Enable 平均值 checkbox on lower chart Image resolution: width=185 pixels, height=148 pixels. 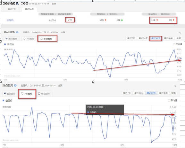tap(169, 100)
